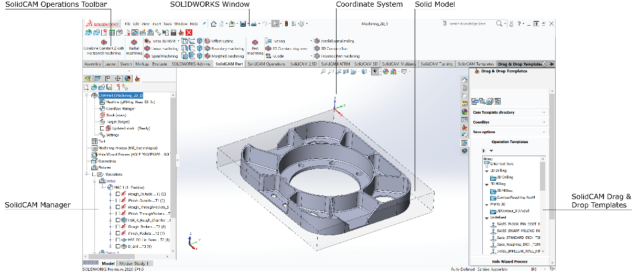Screen dimensions: 638x274
Task: Click the DisplayManager sphere tab icon in manager
Action: [x=127, y=79]
